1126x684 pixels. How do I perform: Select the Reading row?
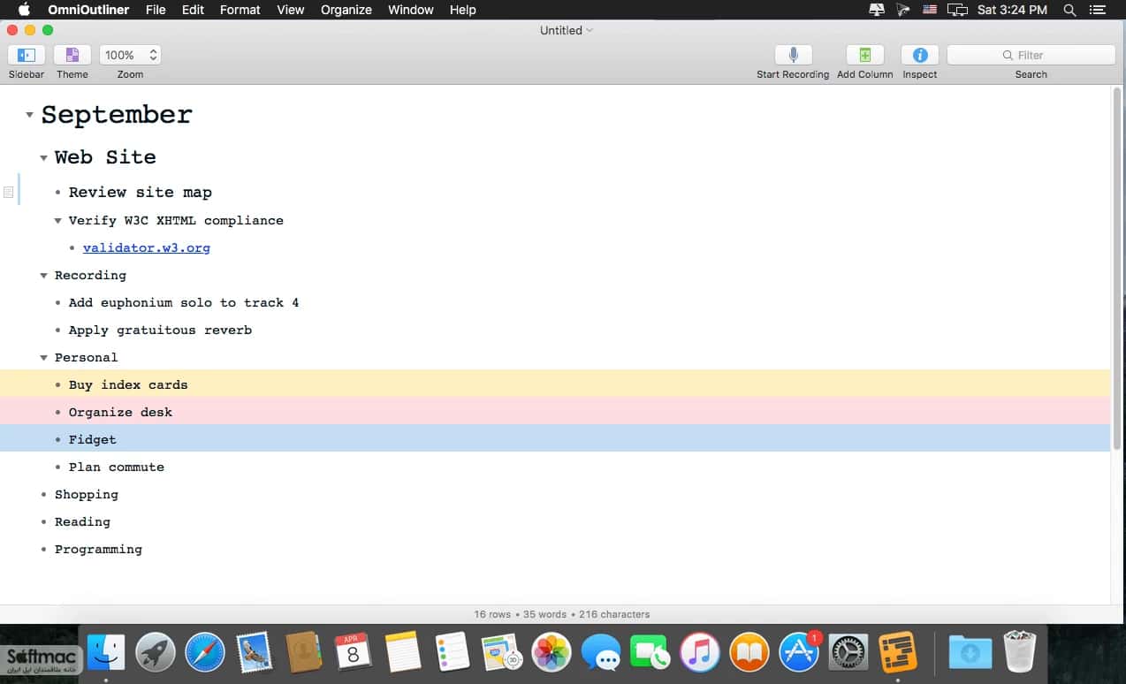(555, 521)
